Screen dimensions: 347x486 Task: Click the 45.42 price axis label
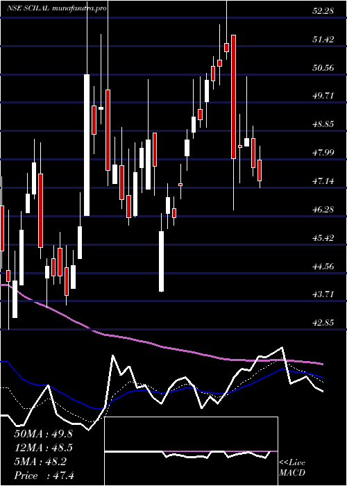pos(323,238)
